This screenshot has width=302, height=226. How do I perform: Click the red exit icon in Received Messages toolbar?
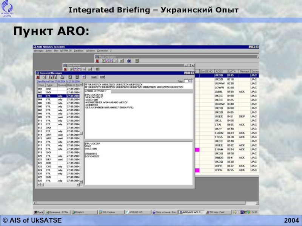pyautogui.click(x=38, y=77)
